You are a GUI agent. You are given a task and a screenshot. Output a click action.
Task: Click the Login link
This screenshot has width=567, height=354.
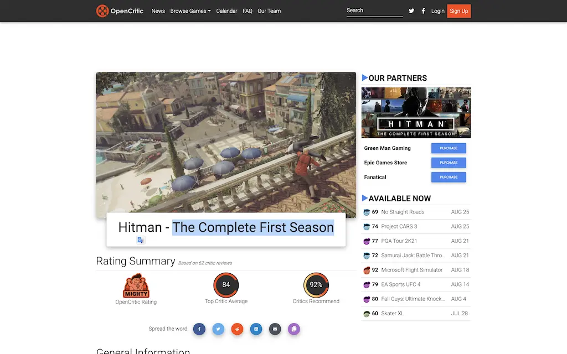point(437,11)
